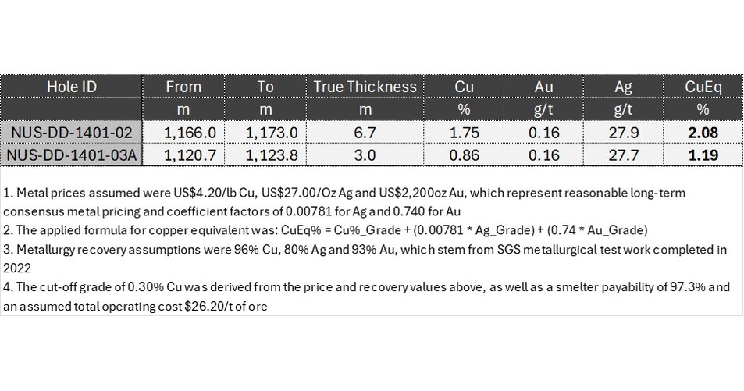744x391 pixels.
Task: Click the Au column header
Action: click(543, 87)
